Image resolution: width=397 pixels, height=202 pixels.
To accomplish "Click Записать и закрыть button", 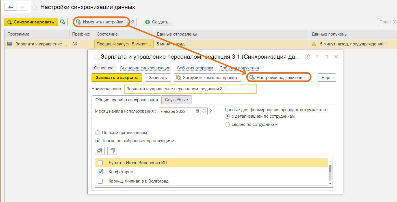I will [x=117, y=78].
